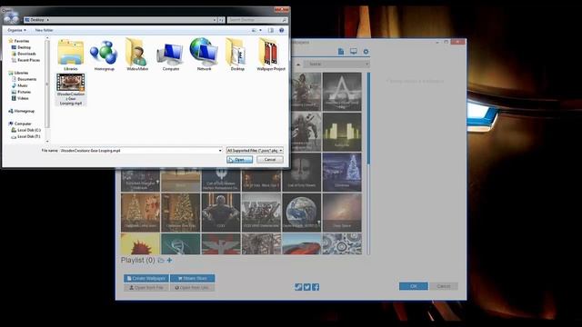Open the gear settings icon in Wallpaper Engine
The image size is (582, 327).
pos(366,52)
